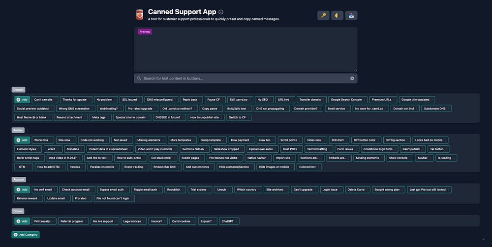The image size is (492, 247).
Task: Select the "Trial expires" message
Action: tap(200, 190)
